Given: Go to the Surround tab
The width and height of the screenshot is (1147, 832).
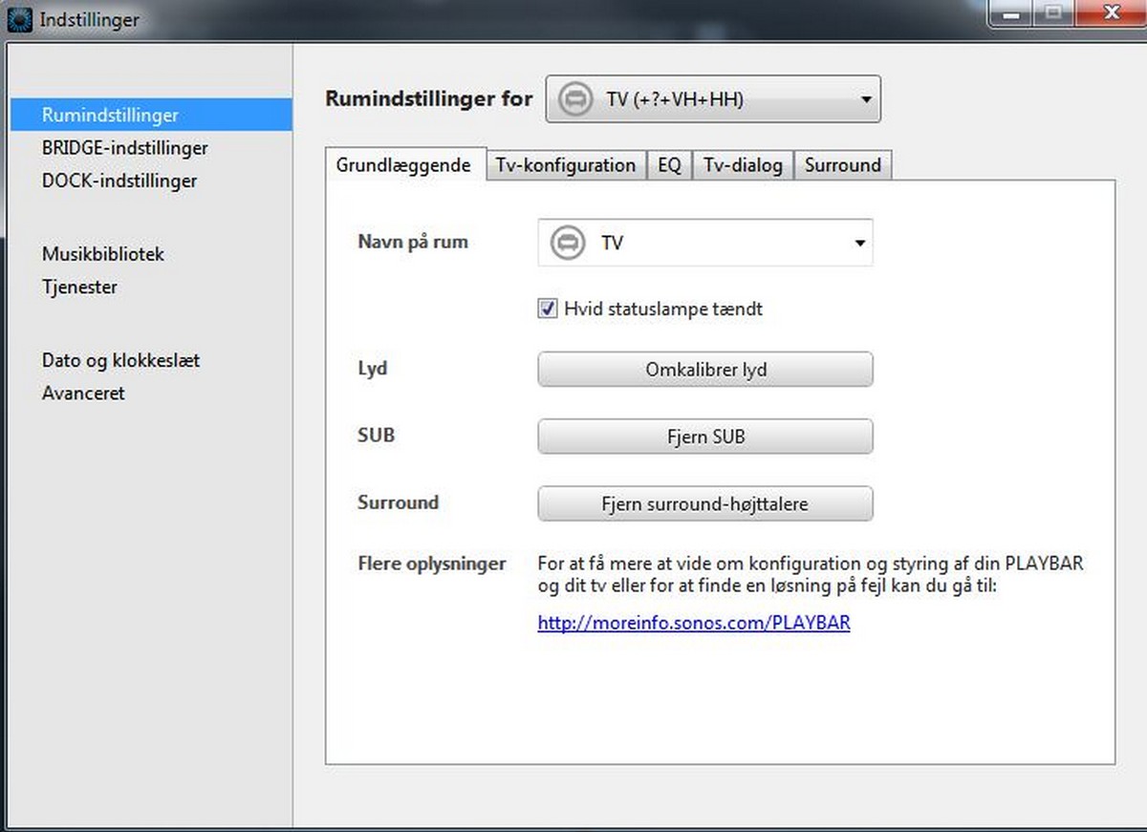Looking at the screenshot, I should click(843, 165).
